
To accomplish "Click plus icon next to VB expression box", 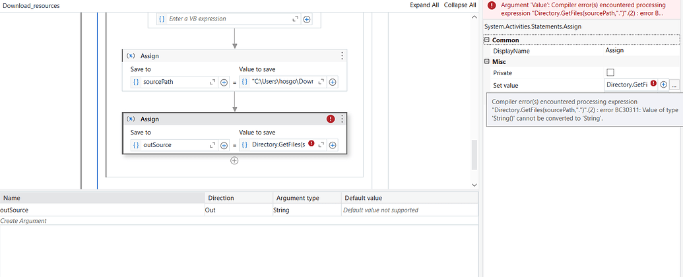I will (307, 19).
